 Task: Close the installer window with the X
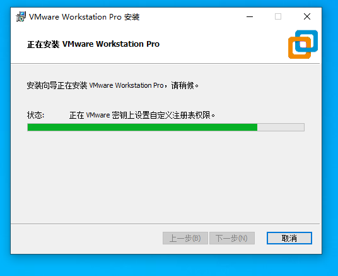[x=307, y=16]
